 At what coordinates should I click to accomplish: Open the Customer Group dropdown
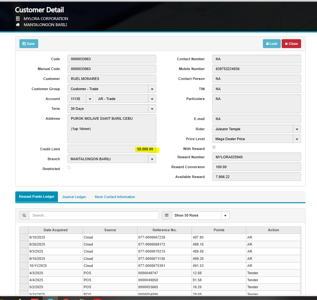click(152, 89)
